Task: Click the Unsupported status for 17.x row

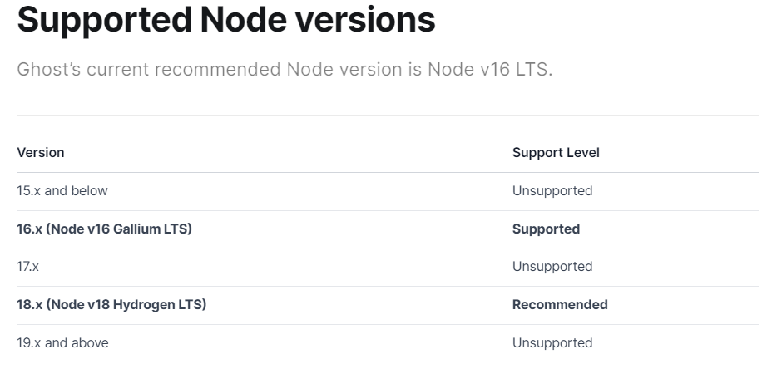Action: 552,267
